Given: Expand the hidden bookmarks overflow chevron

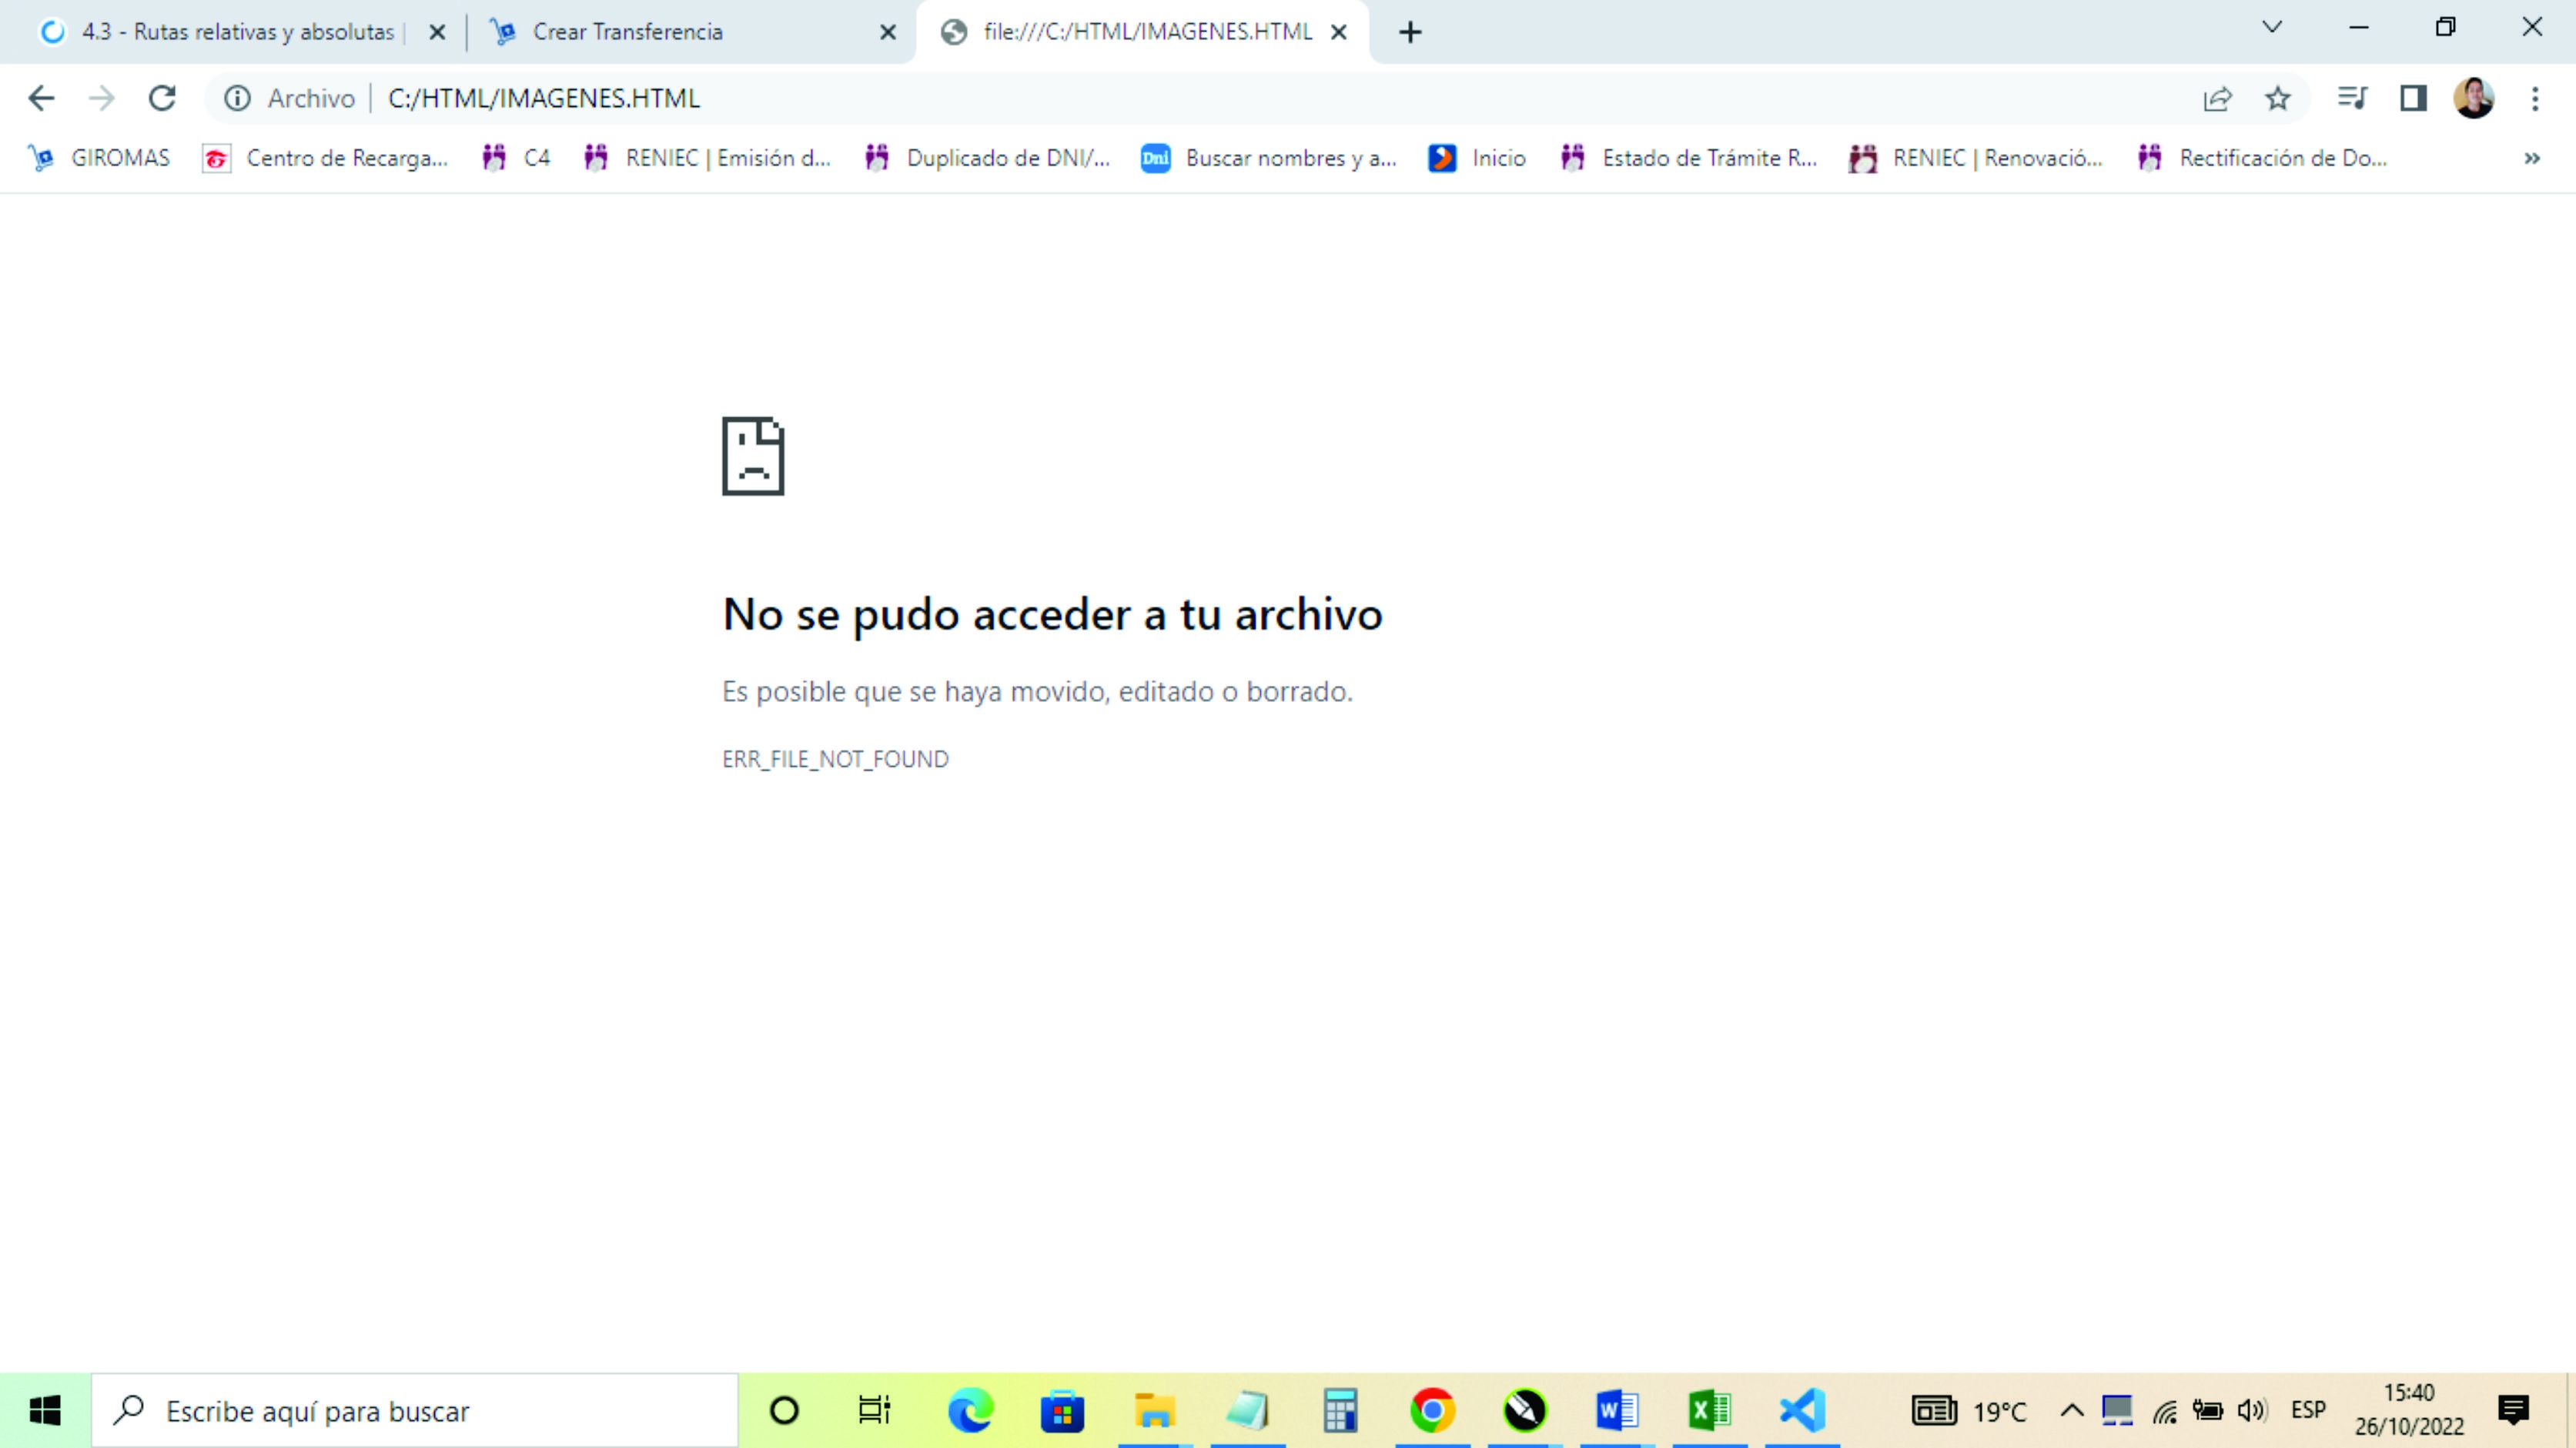Looking at the screenshot, I should [x=2532, y=157].
